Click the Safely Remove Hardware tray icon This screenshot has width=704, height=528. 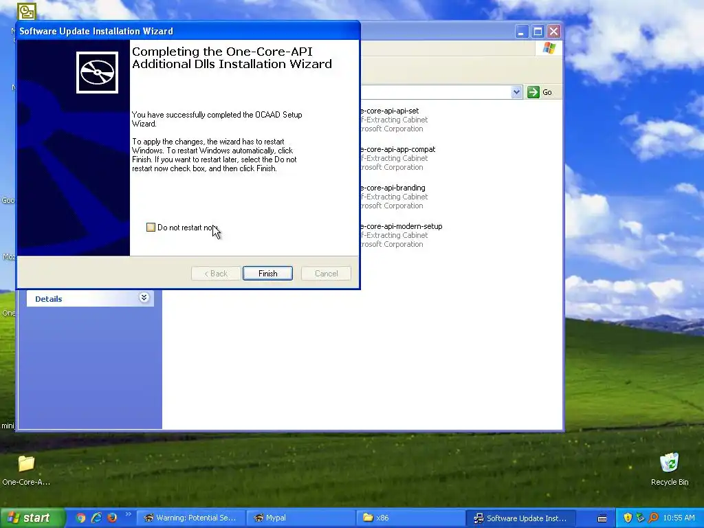[x=640, y=518]
